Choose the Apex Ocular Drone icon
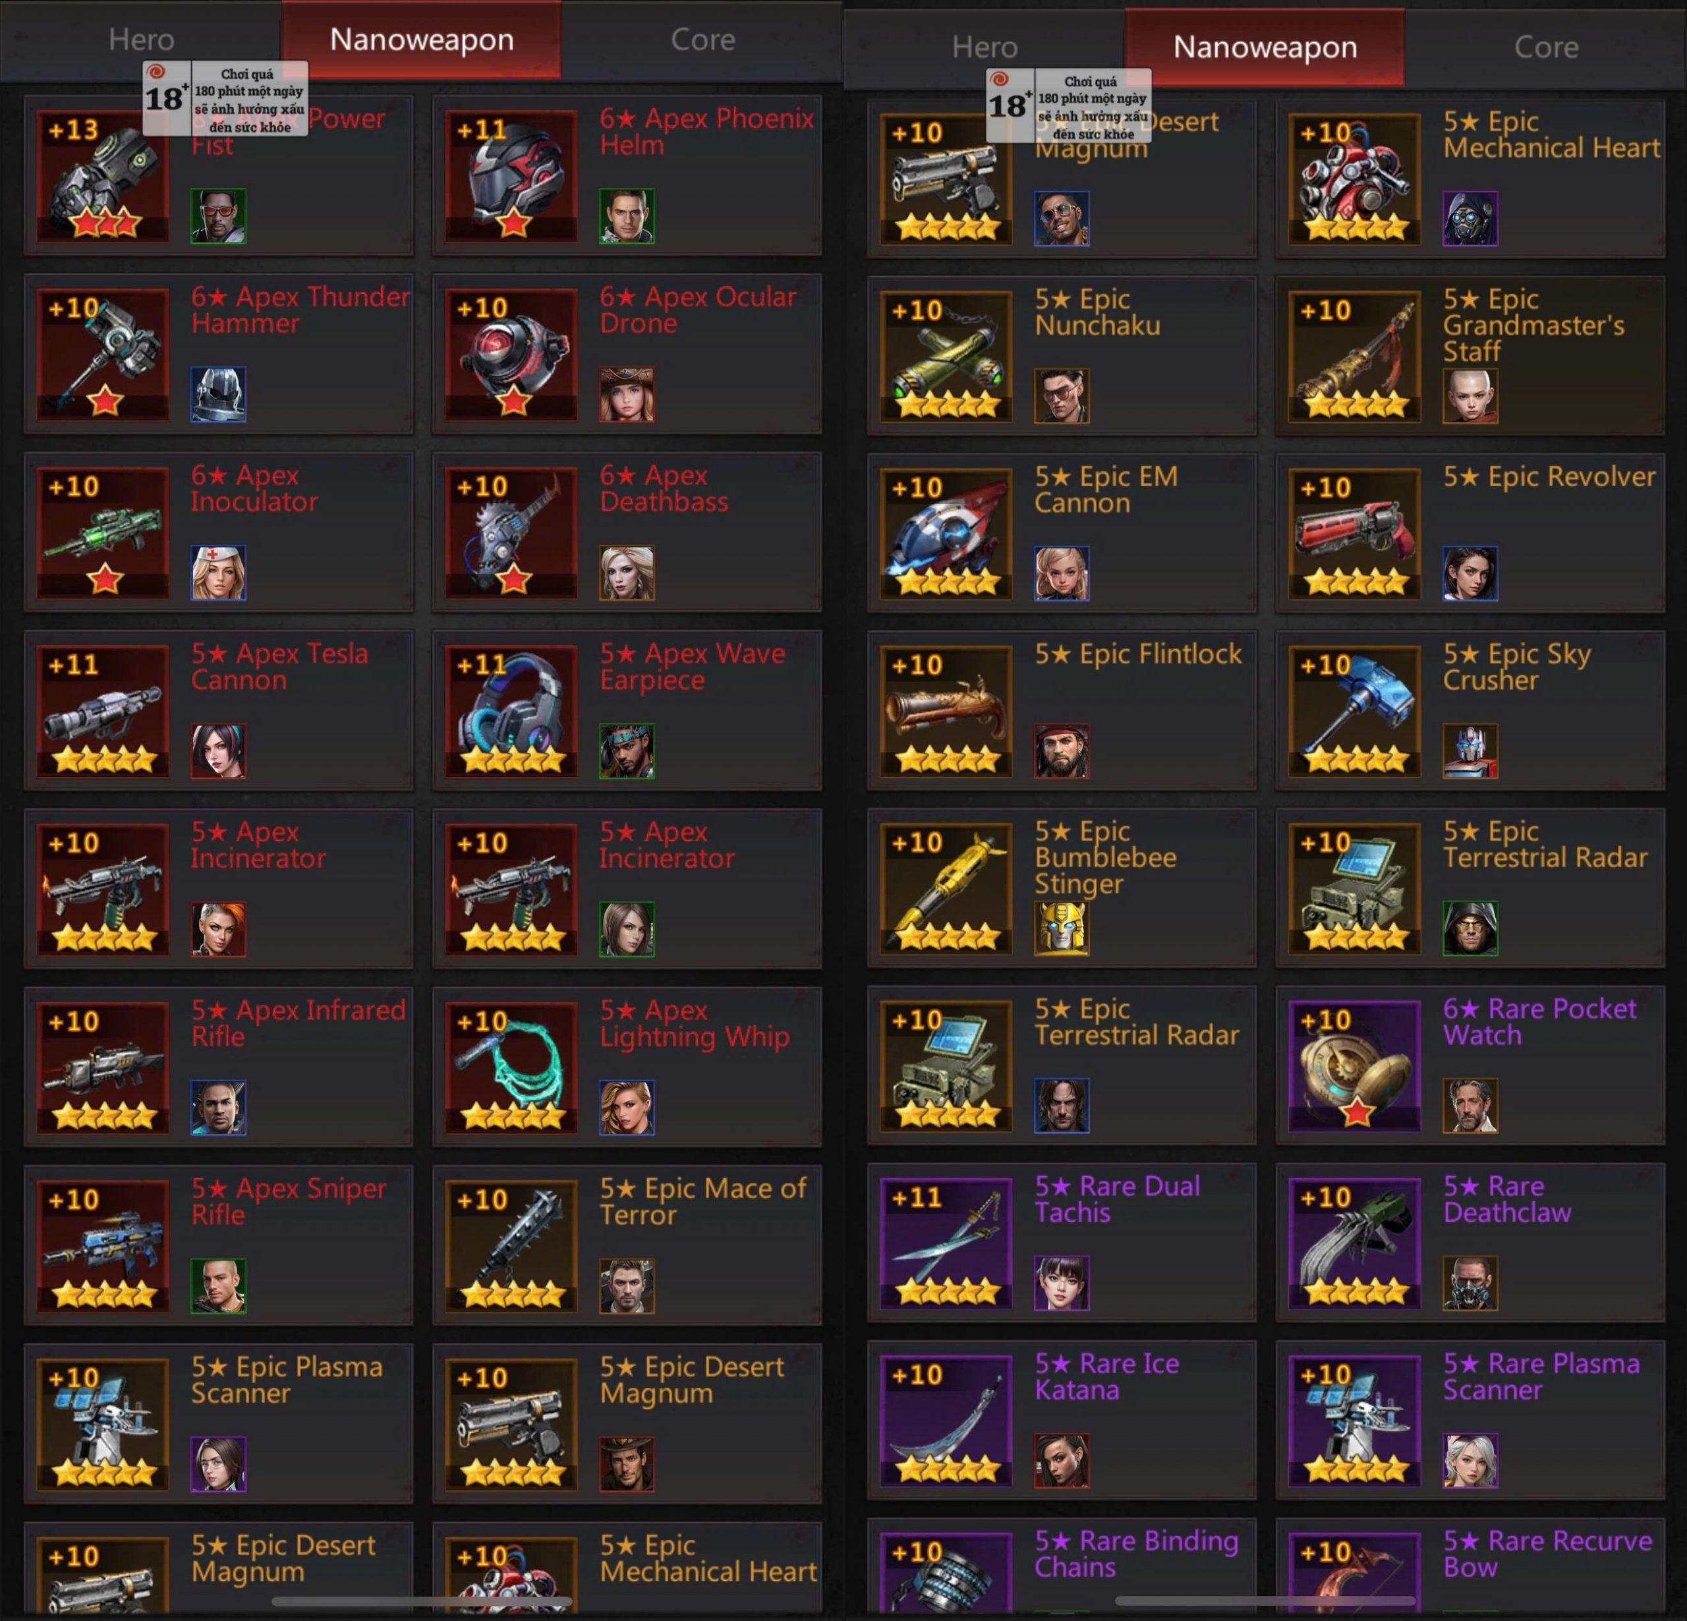 tap(511, 354)
